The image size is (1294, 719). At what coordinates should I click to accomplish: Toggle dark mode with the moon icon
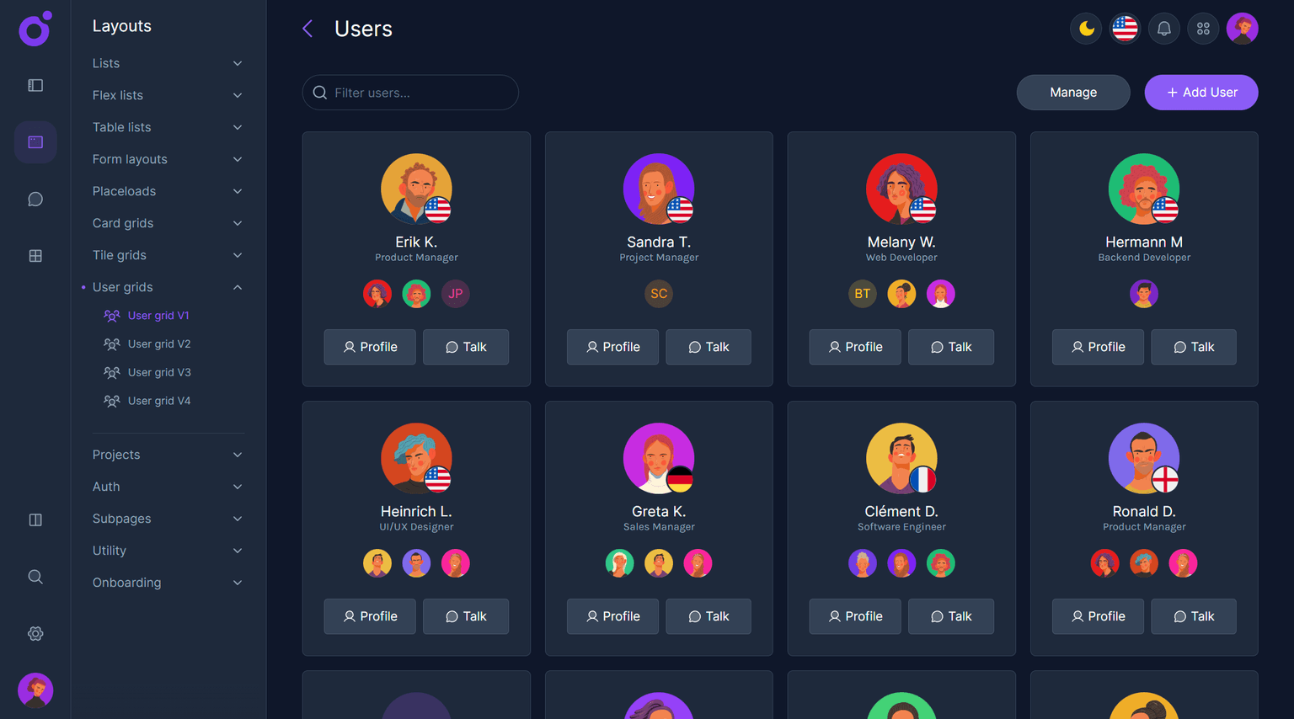coord(1086,29)
